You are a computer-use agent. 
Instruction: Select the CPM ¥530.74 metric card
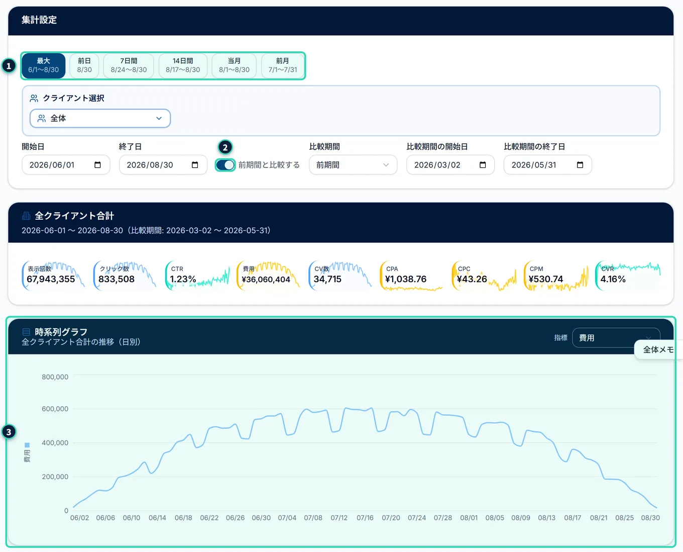tap(555, 275)
